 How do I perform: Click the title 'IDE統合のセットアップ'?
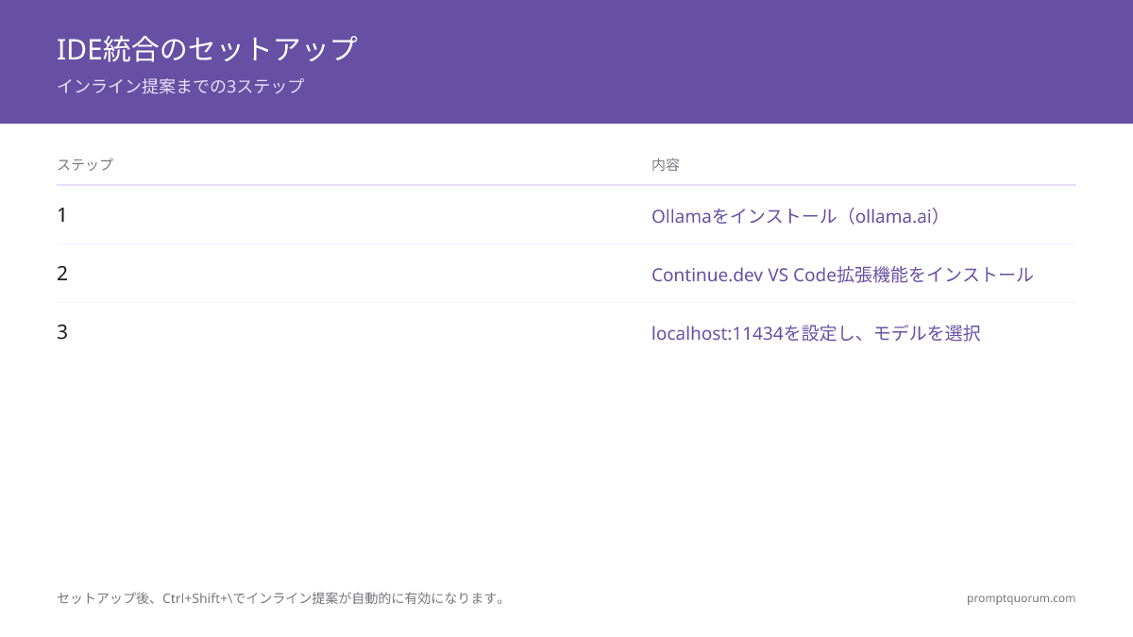pyautogui.click(x=207, y=48)
